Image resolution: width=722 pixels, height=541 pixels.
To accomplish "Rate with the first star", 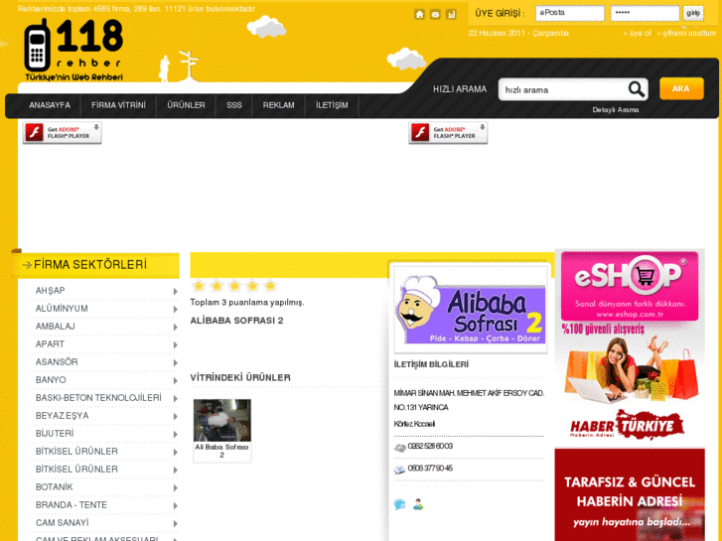I will pyautogui.click(x=199, y=286).
